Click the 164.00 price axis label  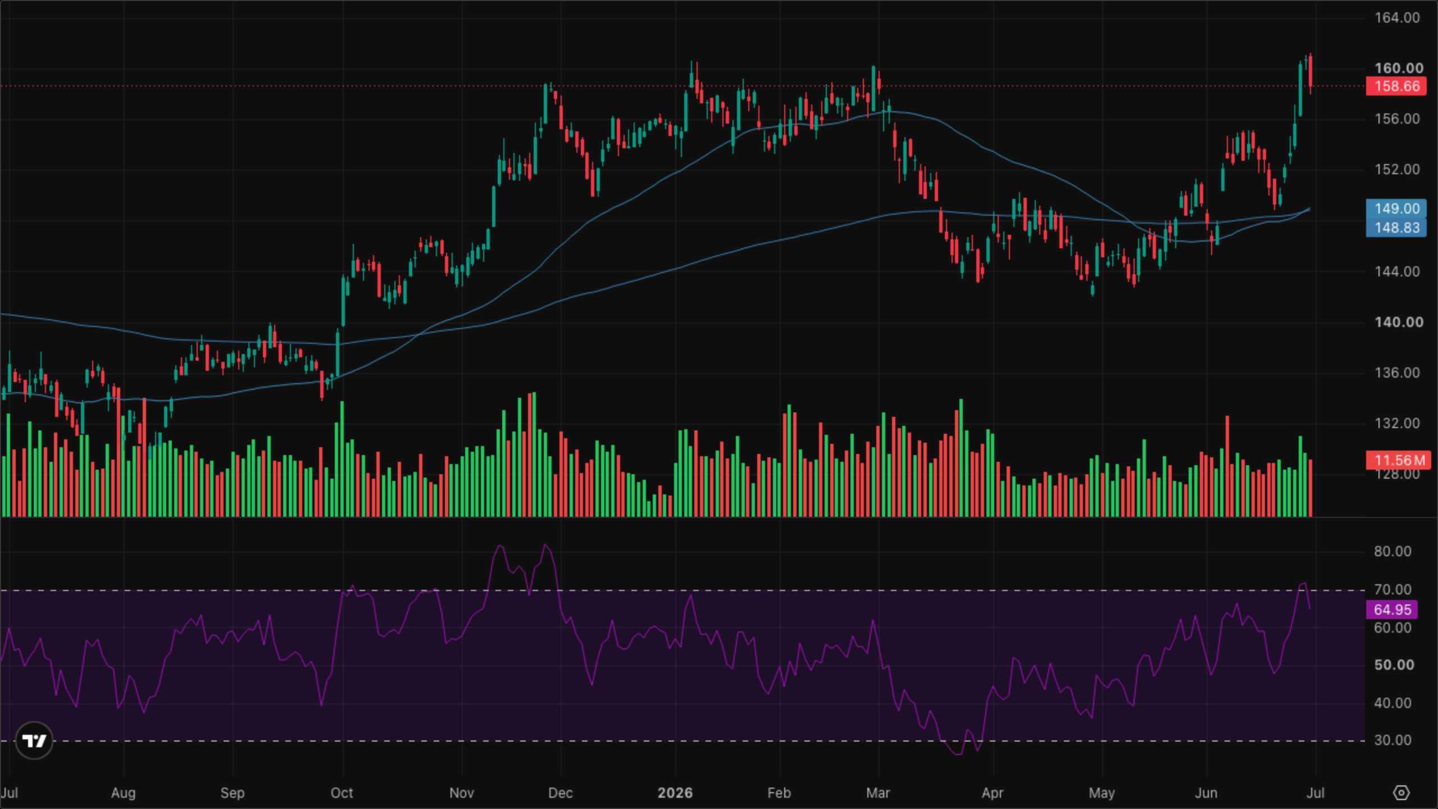tap(1396, 17)
